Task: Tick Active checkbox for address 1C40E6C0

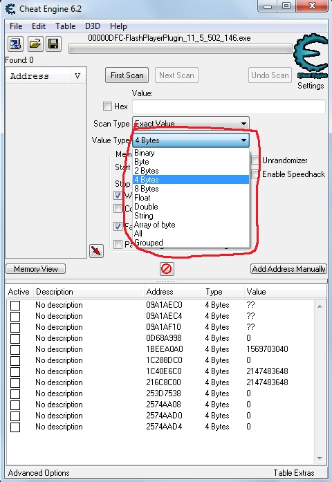Action: (15, 371)
